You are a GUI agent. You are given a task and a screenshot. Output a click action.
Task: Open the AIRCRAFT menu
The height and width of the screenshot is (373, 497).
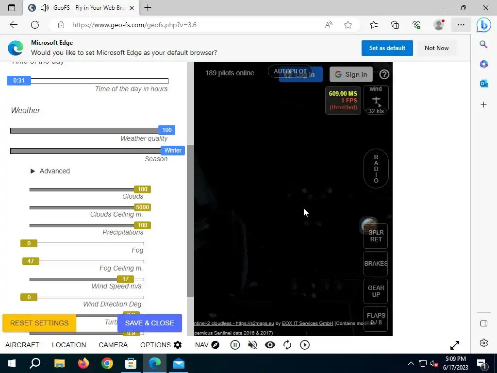(22, 345)
